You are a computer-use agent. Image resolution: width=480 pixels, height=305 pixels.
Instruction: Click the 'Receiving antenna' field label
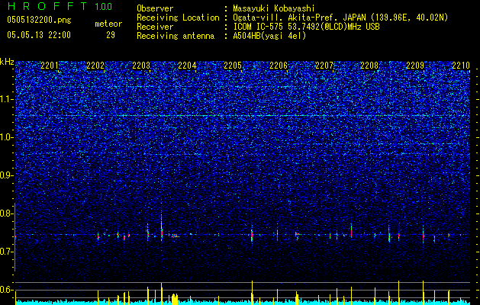coord(176,36)
